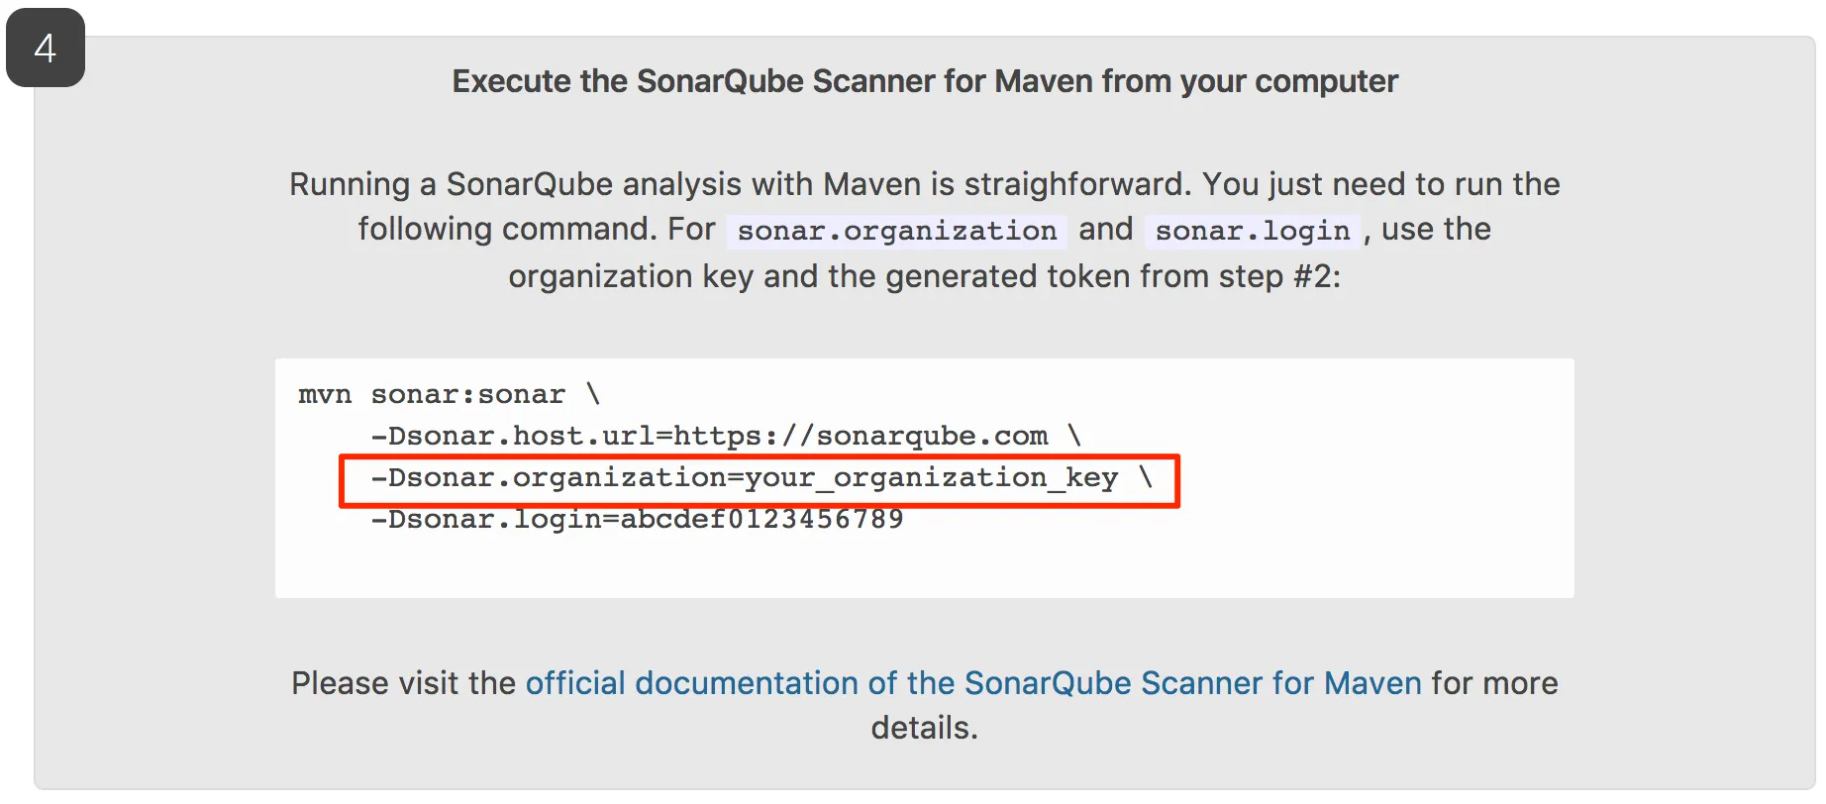Click 'your_organization_key' placeholder text
1826x804 pixels.
(931, 478)
